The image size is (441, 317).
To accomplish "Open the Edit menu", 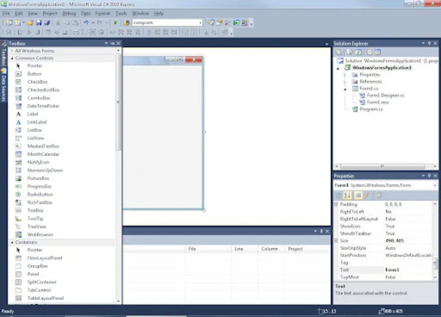I will coord(19,13).
